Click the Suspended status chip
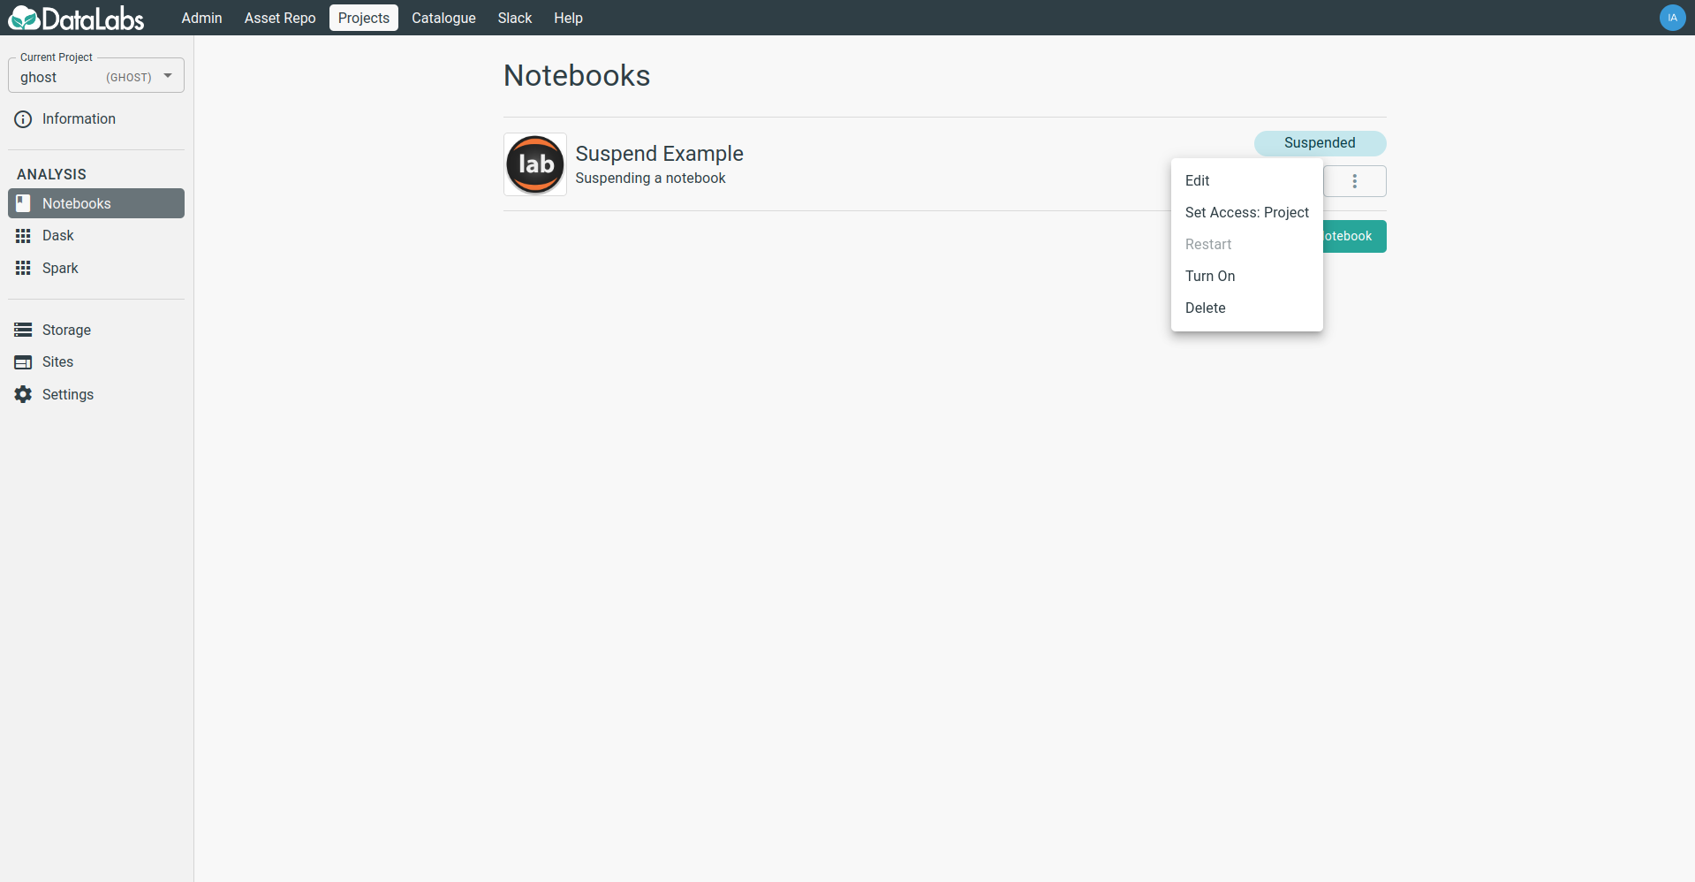This screenshot has height=882, width=1695. click(1320, 143)
